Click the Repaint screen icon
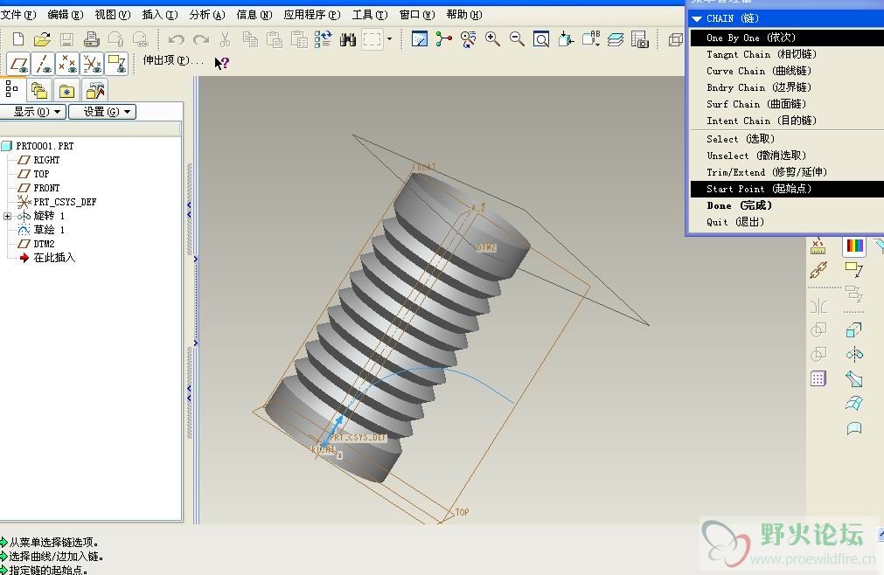The image size is (884, 575). point(420,38)
